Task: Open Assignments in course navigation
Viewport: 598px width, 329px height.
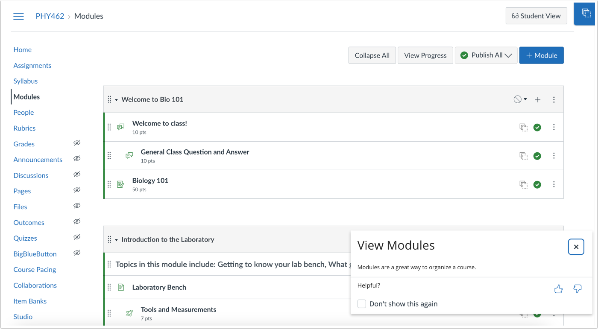Action: point(32,65)
